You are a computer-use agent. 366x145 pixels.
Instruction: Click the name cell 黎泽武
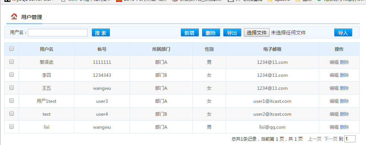tap(47, 62)
